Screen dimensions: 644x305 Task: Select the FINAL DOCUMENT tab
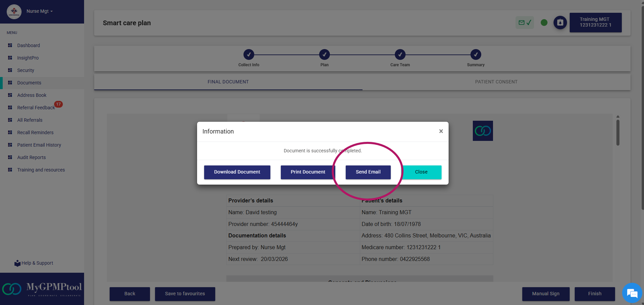228,82
